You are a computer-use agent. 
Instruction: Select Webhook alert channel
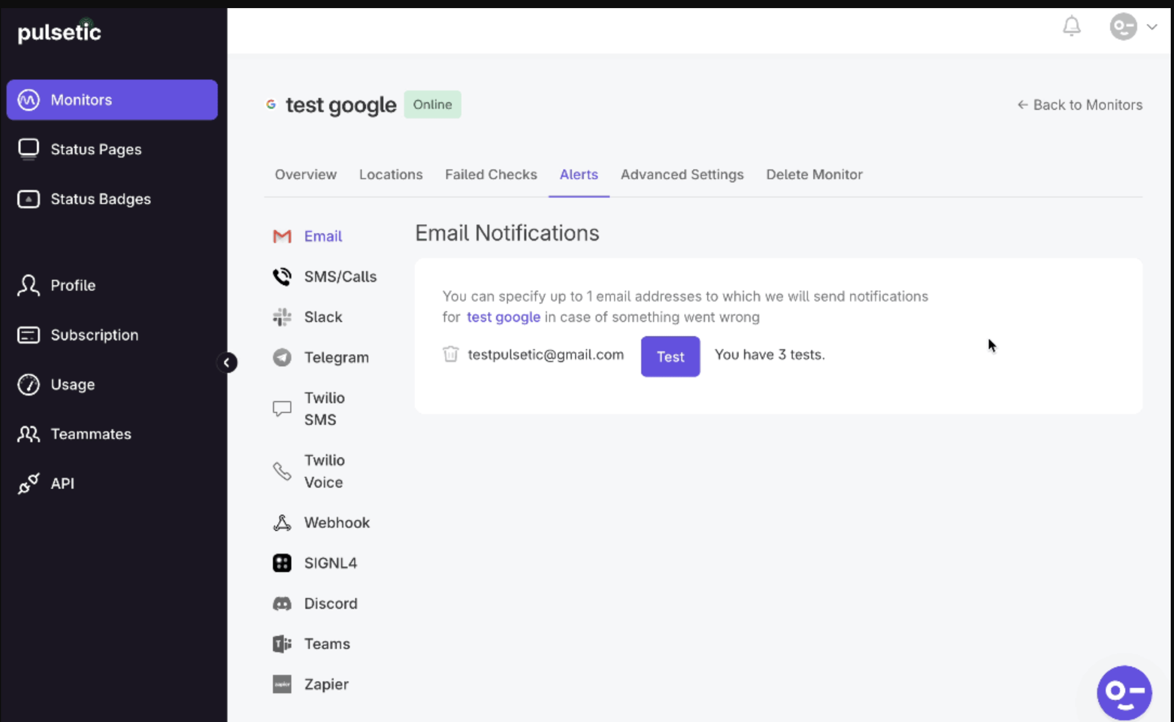click(337, 522)
